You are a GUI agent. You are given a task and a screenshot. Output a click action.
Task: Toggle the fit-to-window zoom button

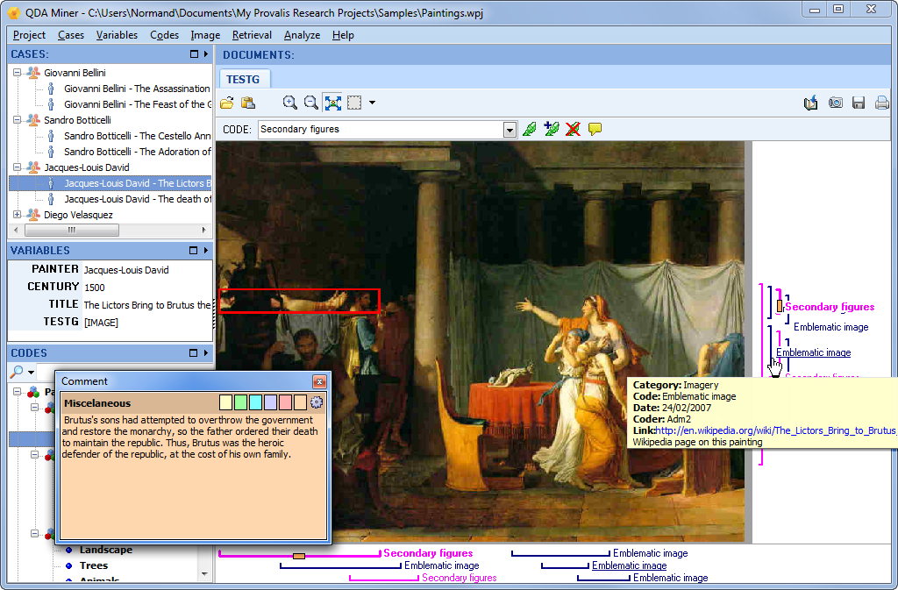[332, 103]
